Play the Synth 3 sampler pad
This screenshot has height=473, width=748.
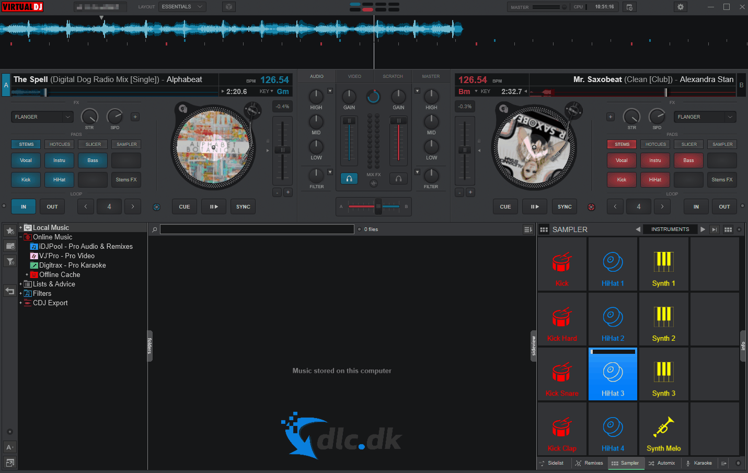[x=663, y=374]
